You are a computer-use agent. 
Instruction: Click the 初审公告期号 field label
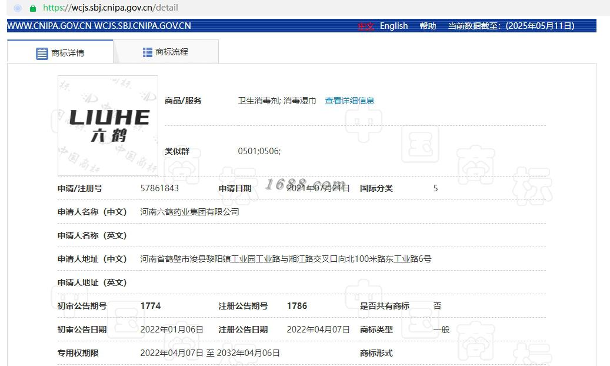click(x=82, y=306)
